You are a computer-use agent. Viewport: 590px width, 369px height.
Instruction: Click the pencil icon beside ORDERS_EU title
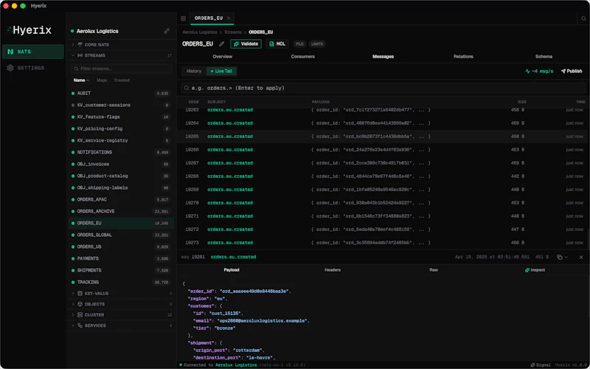(222, 44)
